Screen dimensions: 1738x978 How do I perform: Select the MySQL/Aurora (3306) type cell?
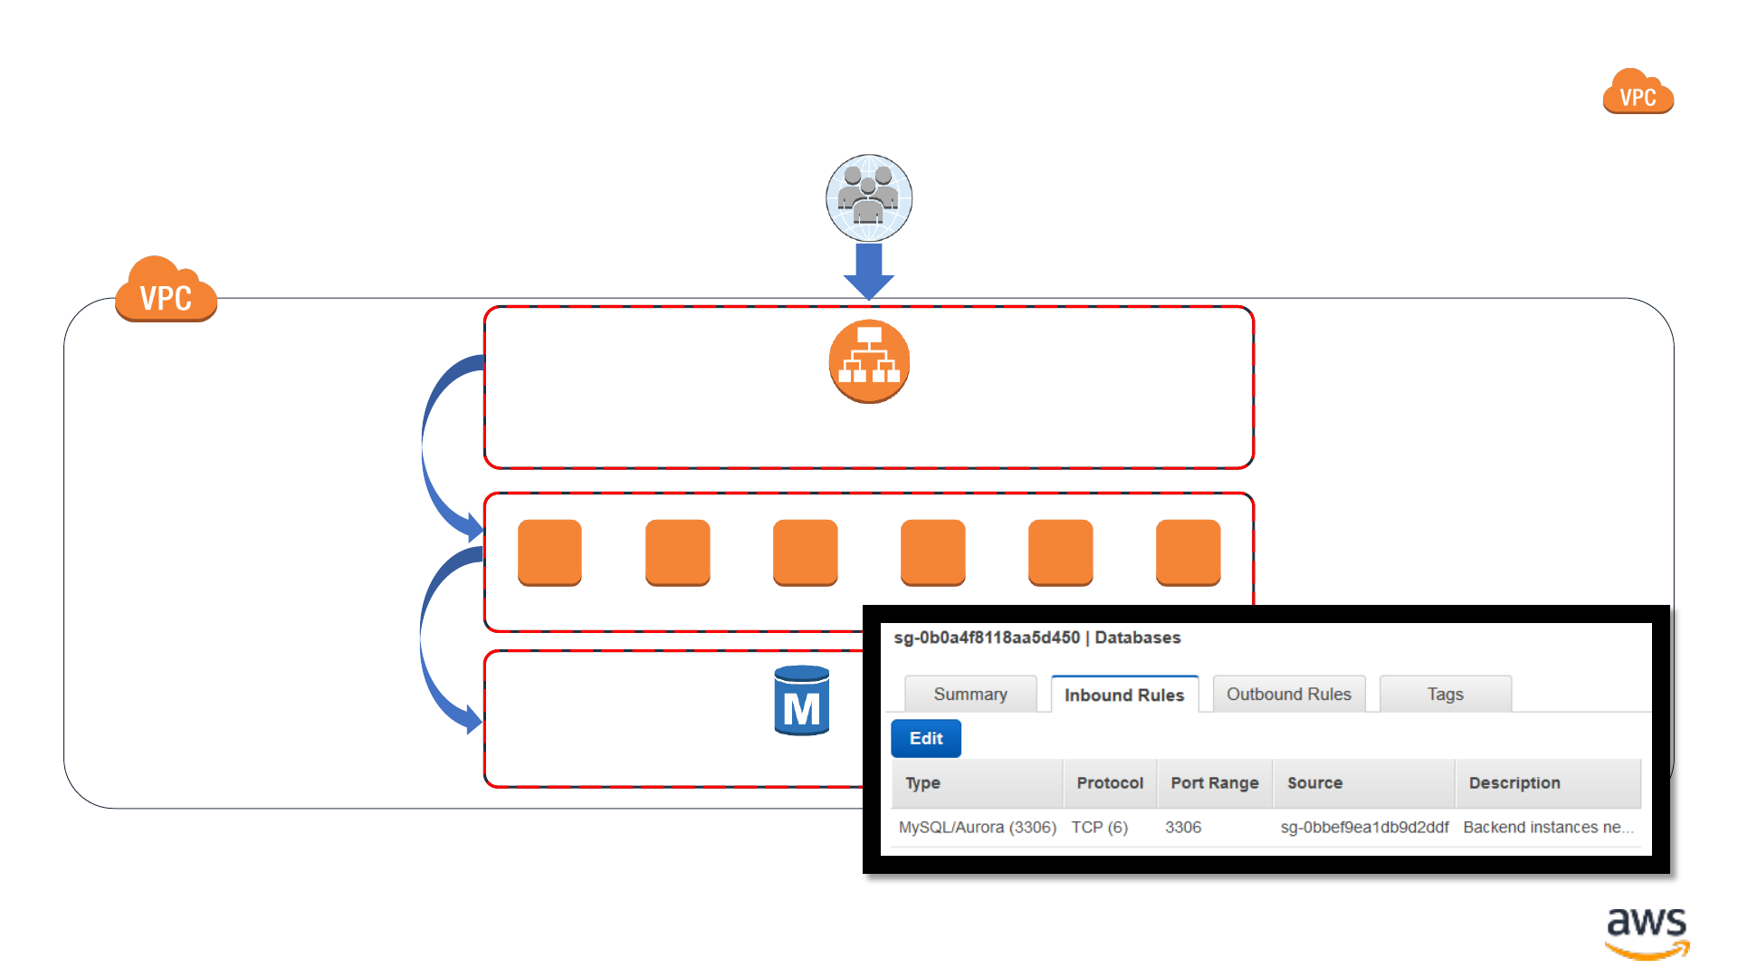978,827
